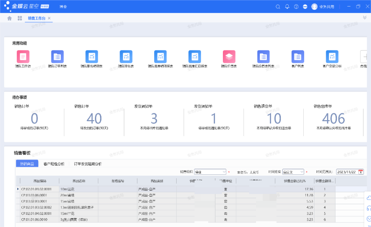Open help question mark icon
This screenshot has height=227, width=371.
[x=296, y=7]
